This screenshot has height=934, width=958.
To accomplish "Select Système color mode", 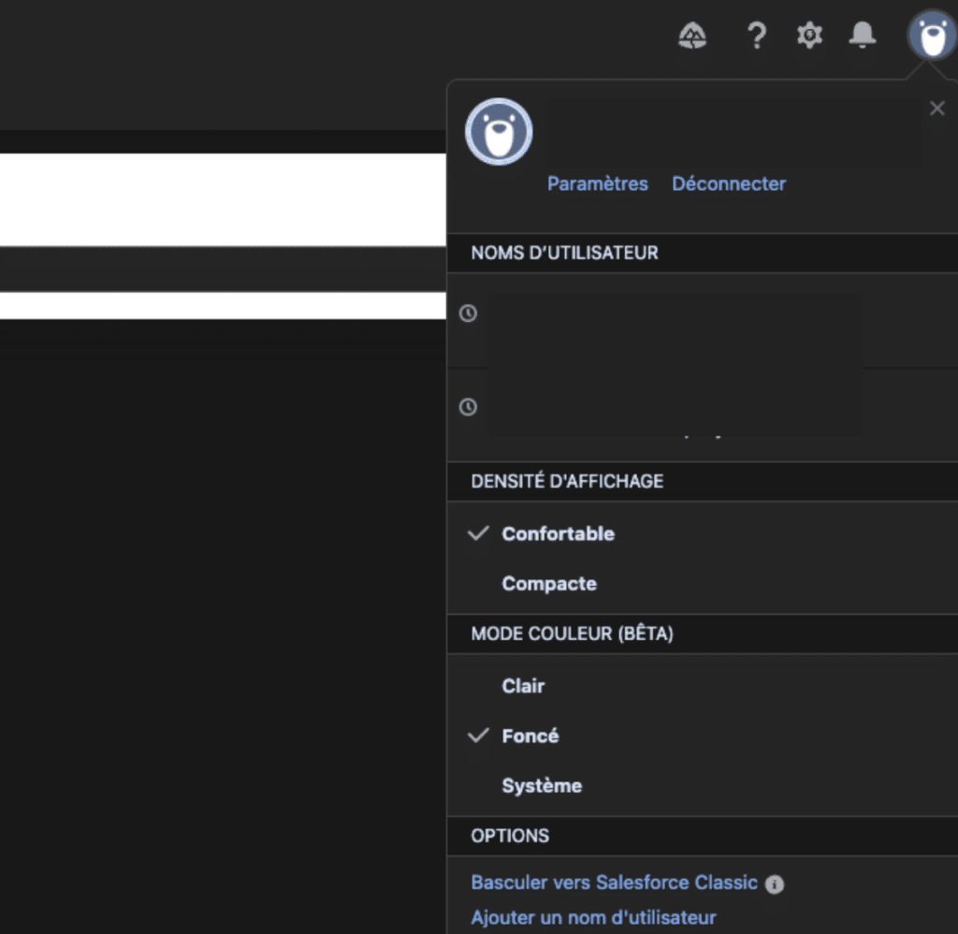I will [x=543, y=785].
